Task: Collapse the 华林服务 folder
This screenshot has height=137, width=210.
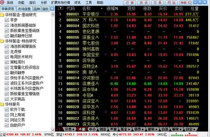Action: pos(2,104)
